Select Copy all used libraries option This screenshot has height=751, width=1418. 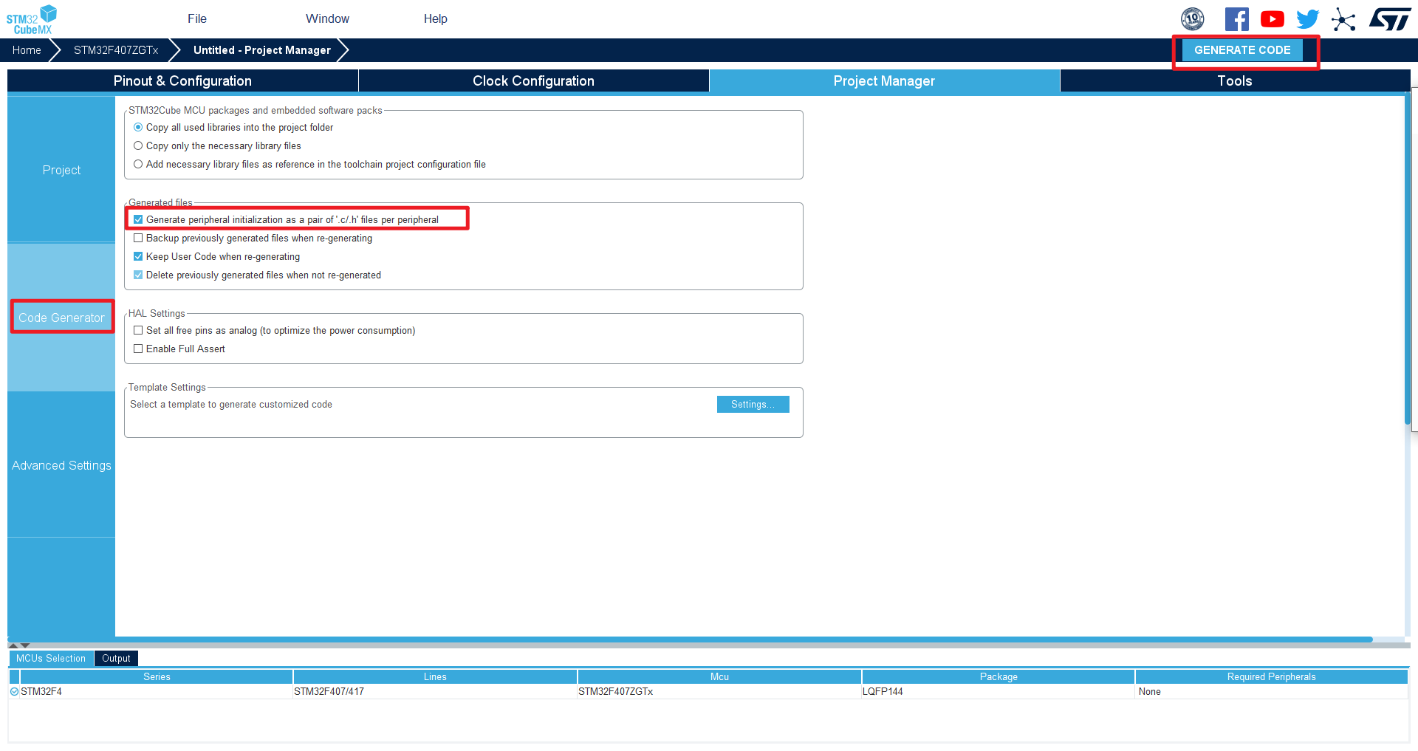[x=138, y=128]
